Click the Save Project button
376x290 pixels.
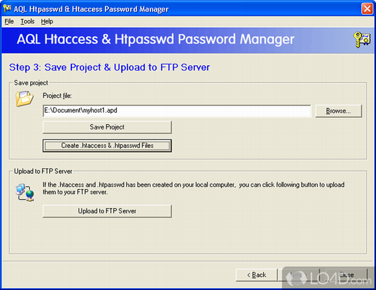107,127
